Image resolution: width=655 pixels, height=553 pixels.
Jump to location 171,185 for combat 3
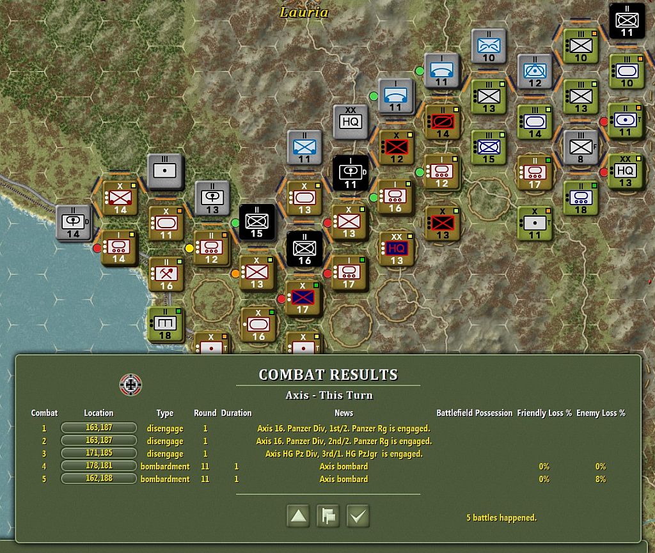[99, 453]
